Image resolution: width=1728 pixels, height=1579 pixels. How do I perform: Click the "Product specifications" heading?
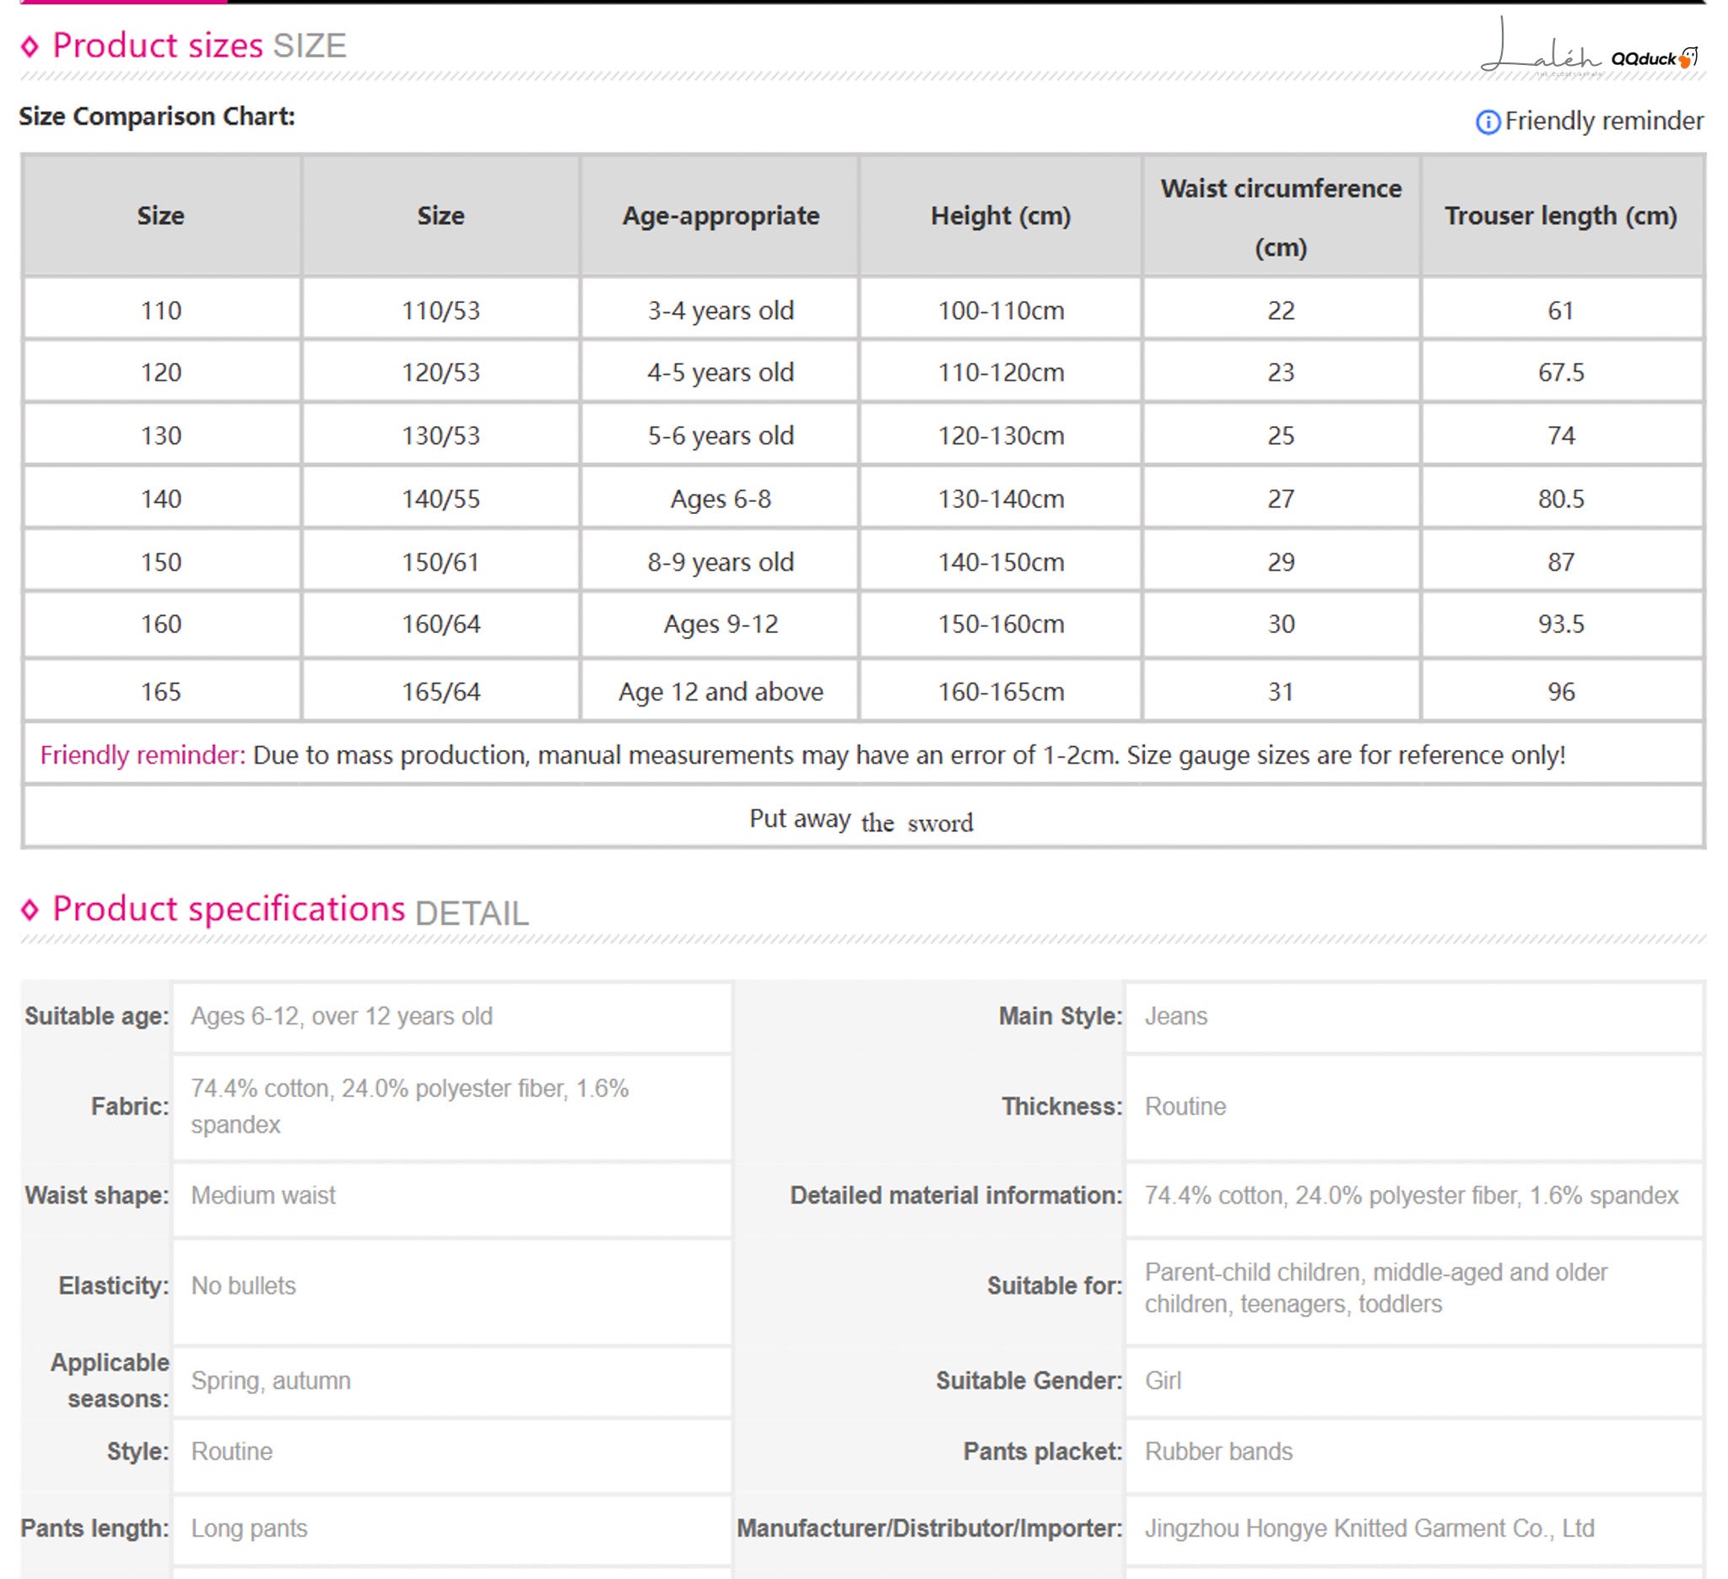[229, 909]
